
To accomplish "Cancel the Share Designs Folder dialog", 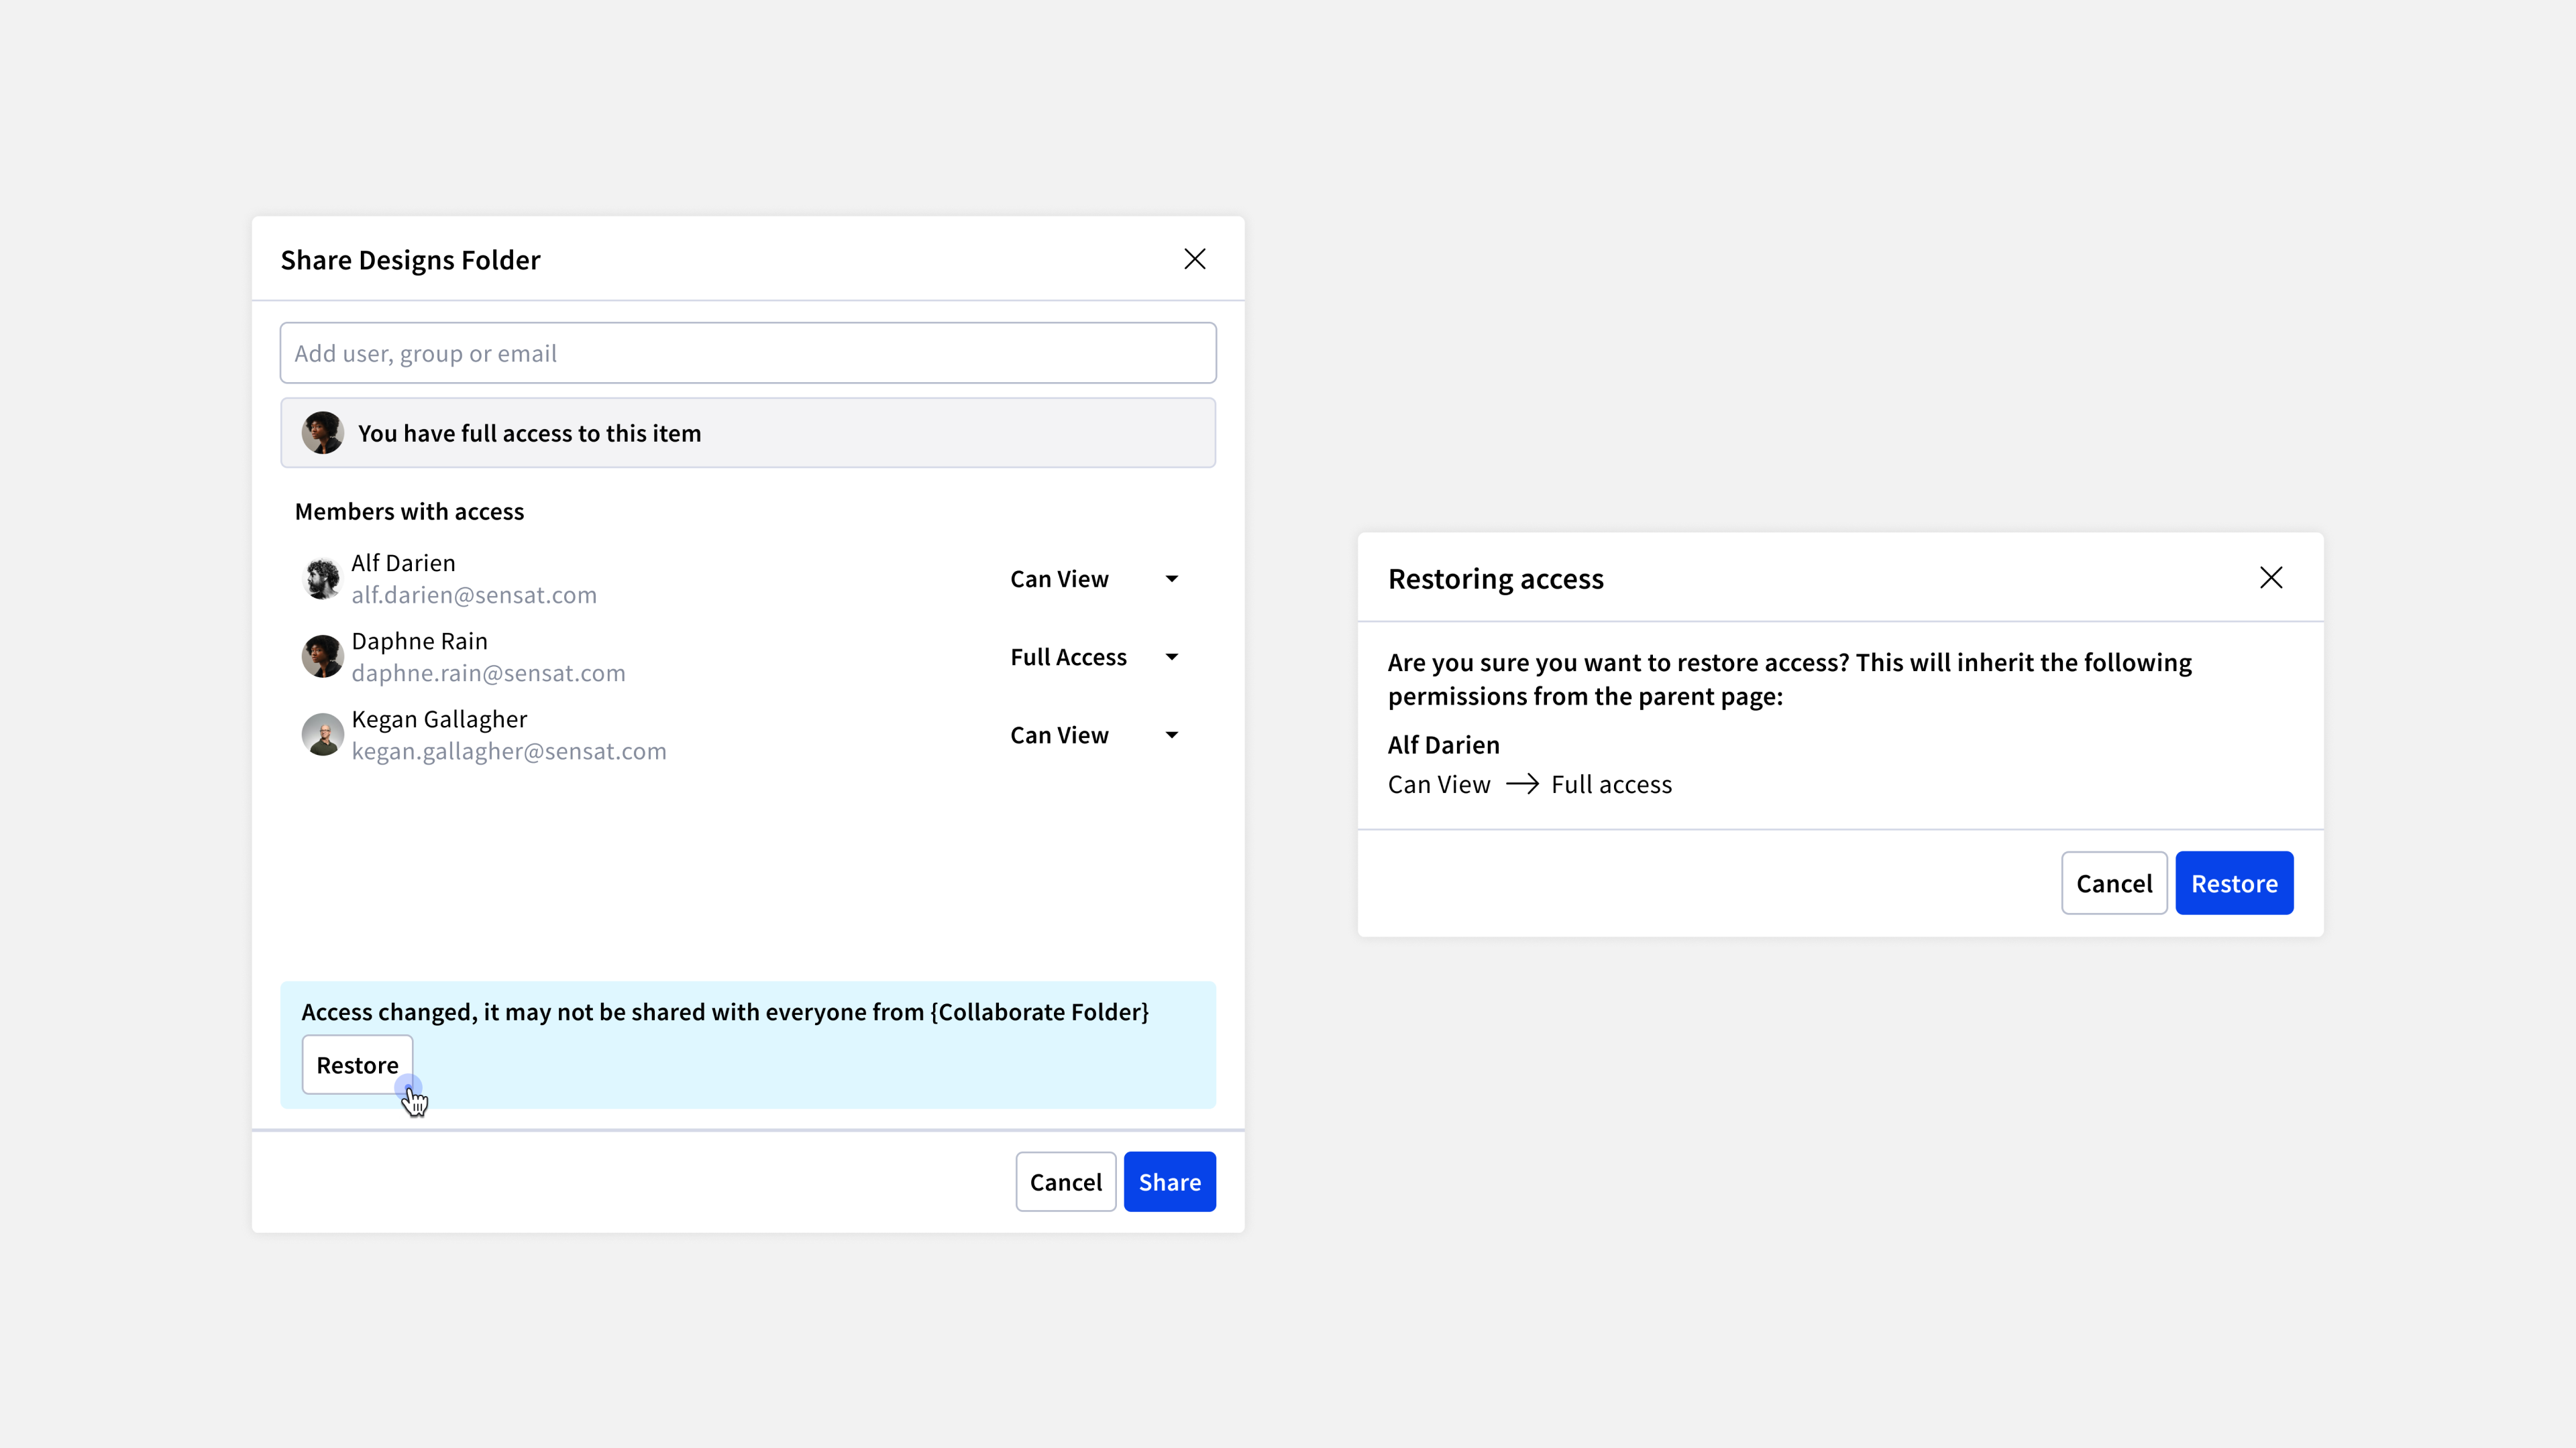I will pyautogui.click(x=1065, y=1181).
